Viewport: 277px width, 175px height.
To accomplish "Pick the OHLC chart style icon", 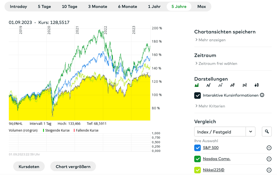I will click(245, 85).
